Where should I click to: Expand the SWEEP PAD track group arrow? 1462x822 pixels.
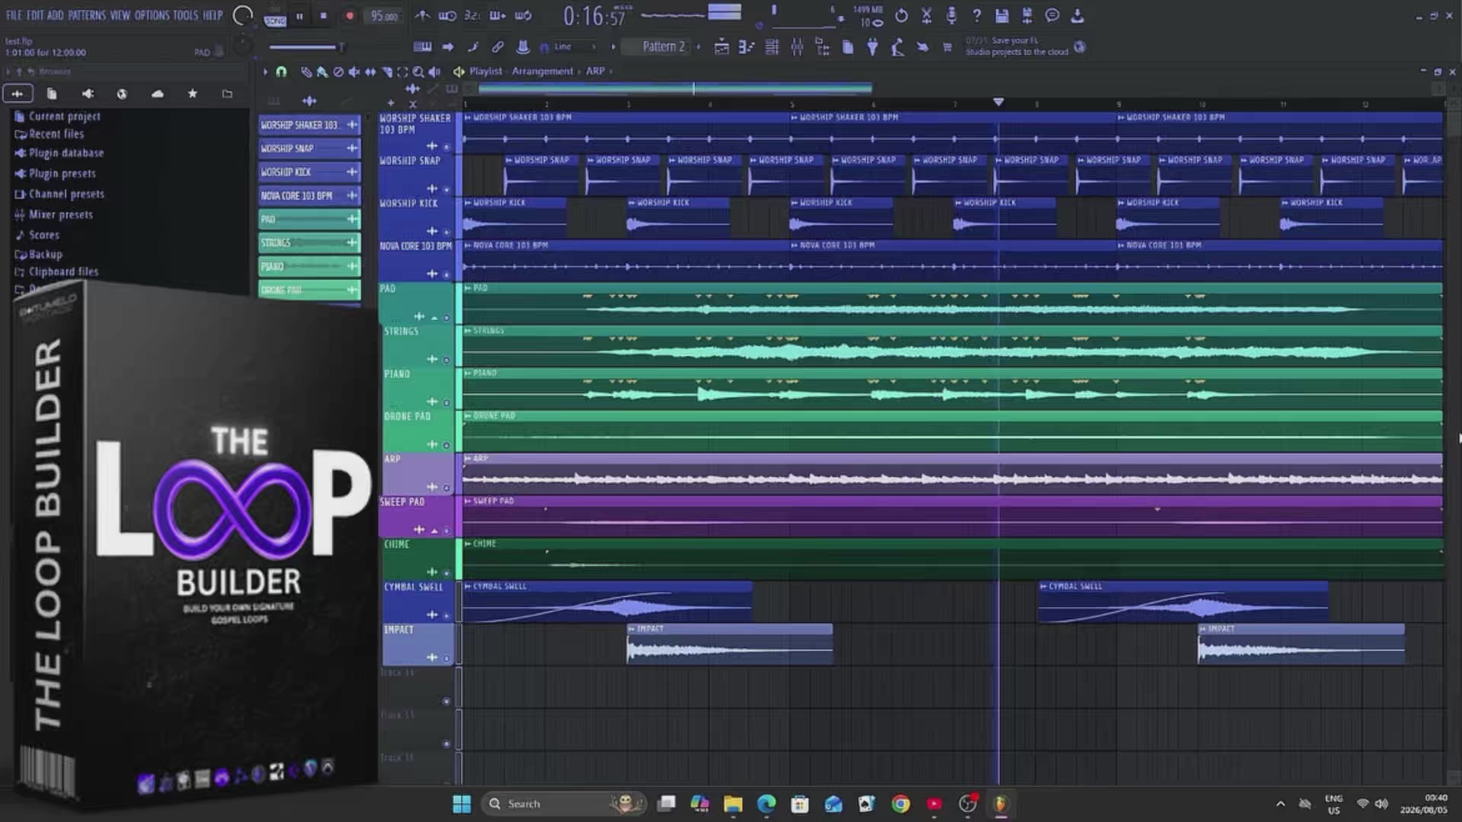pyautogui.click(x=434, y=531)
